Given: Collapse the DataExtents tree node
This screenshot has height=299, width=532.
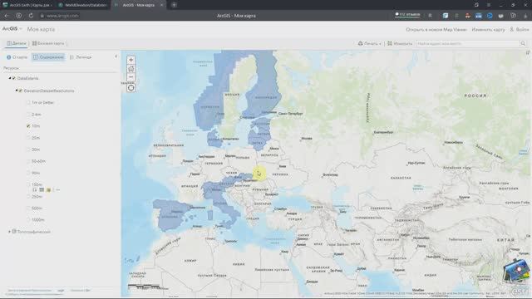Looking at the screenshot, I should tap(9, 78).
